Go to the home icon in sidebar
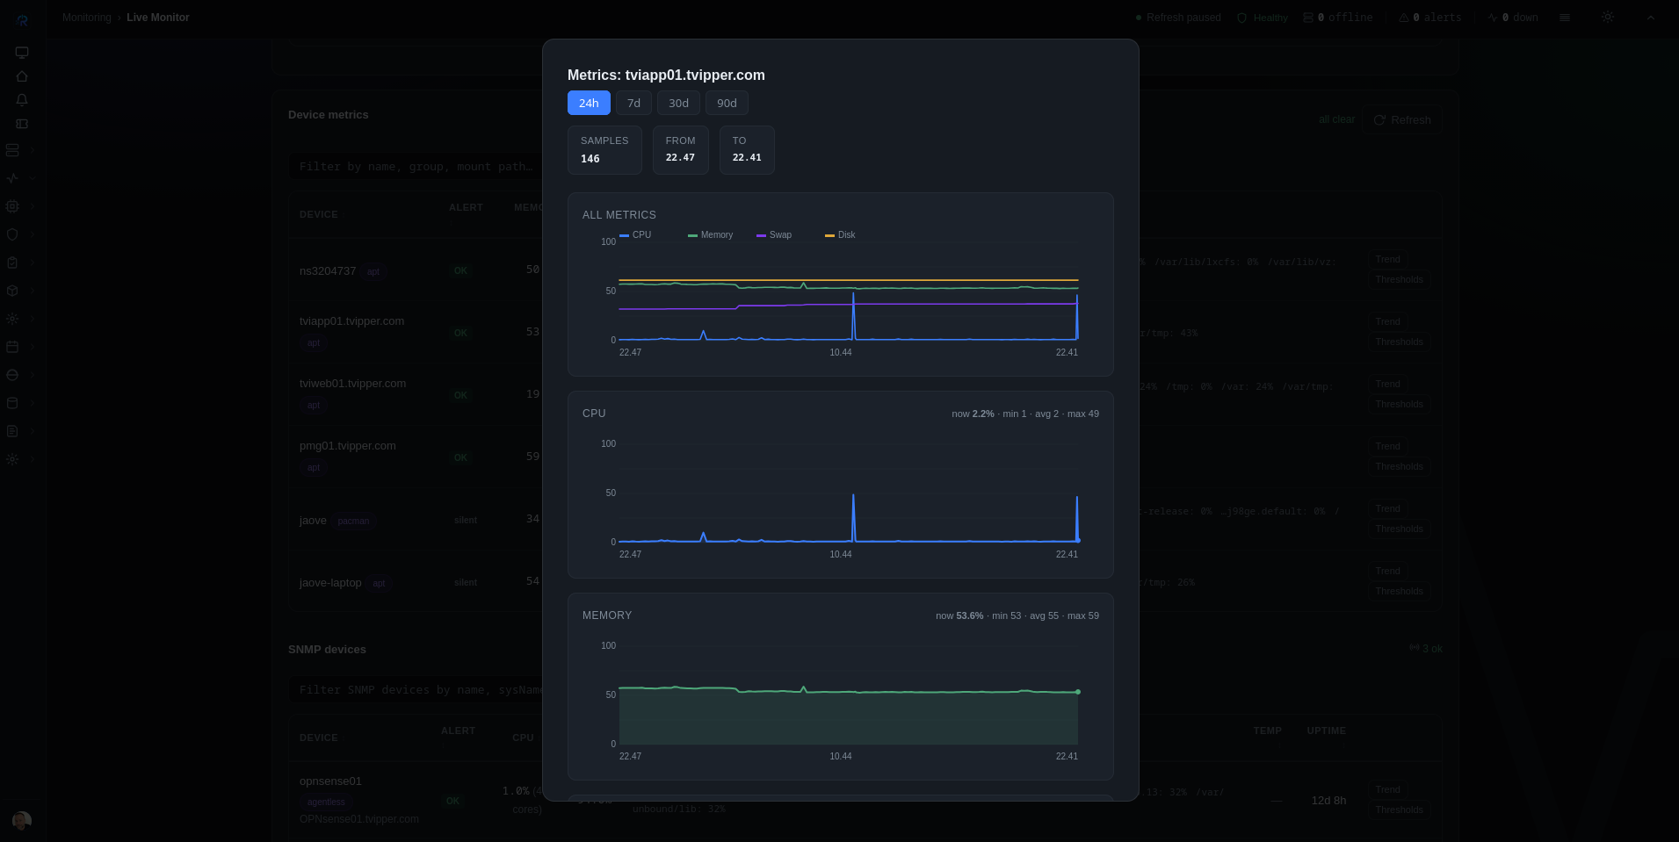The height and width of the screenshot is (842, 1679). click(22, 76)
